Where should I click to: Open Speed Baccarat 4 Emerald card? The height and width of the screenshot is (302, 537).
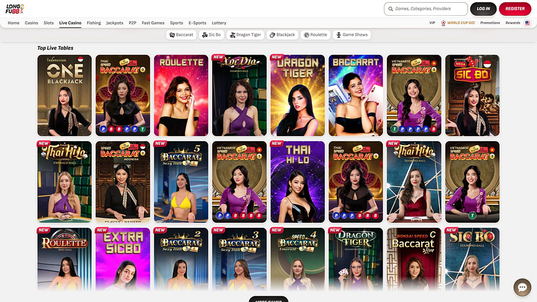pos(297,259)
